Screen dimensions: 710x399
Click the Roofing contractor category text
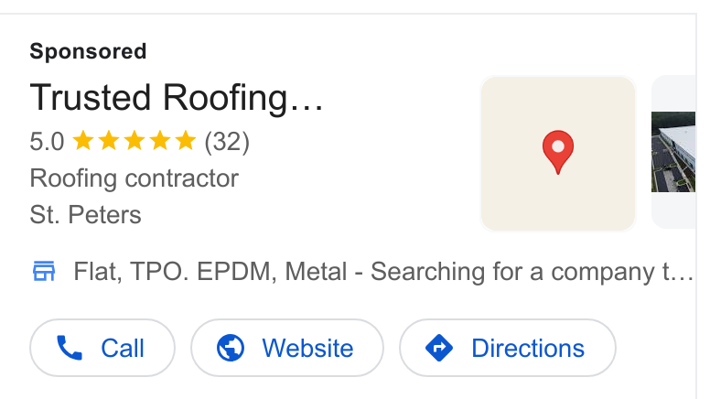pos(134,178)
